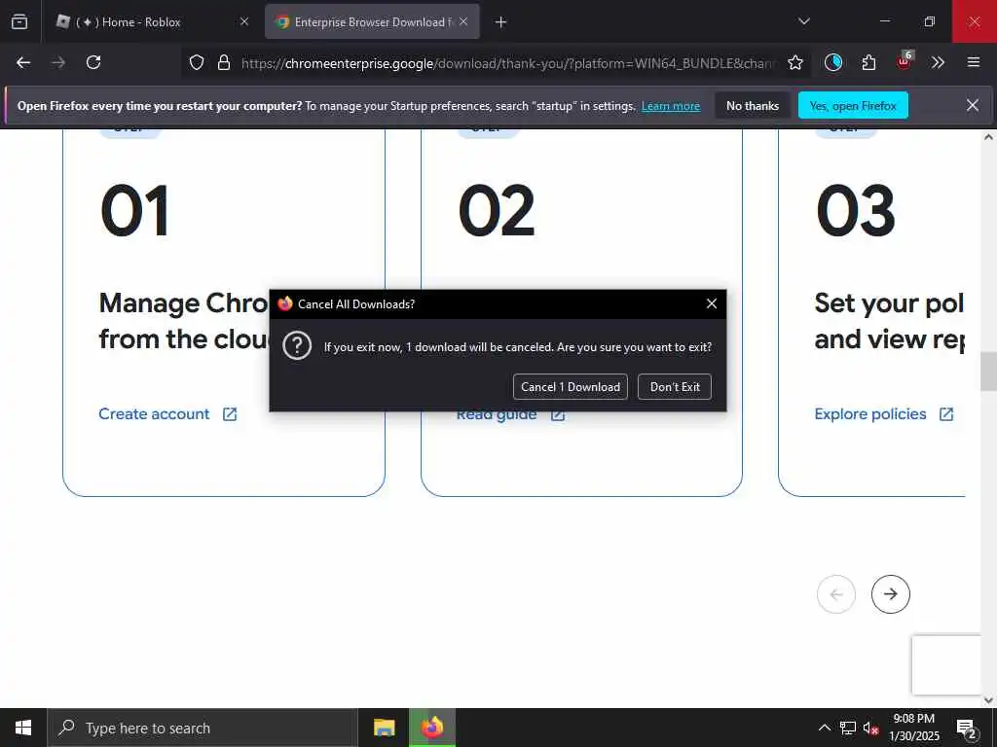
Task: Click the Don't Exit button
Action: (x=675, y=387)
